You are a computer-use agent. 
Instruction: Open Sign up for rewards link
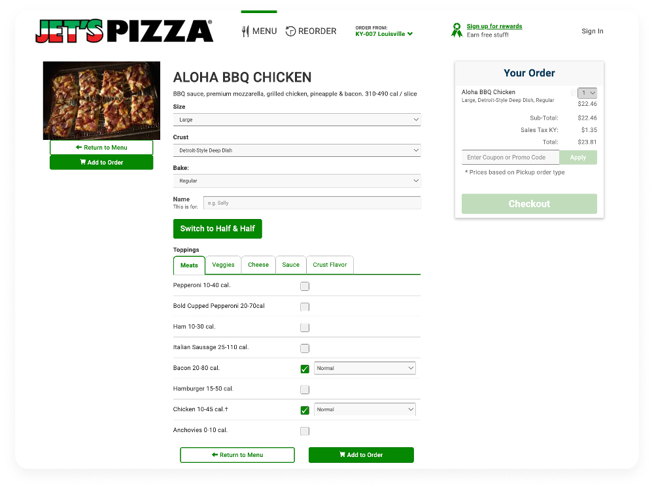(494, 26)
